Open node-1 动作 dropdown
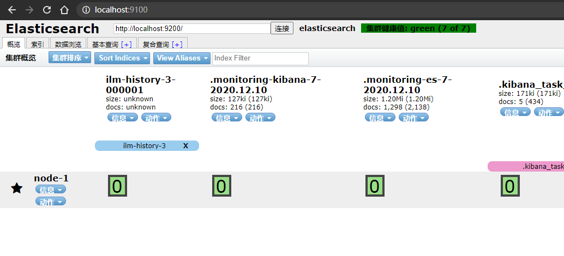The width and height of the screenshot is (564, 256). coord(51,202)
